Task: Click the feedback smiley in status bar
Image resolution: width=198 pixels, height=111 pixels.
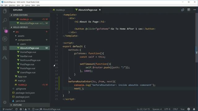Action: coord(189,109)
